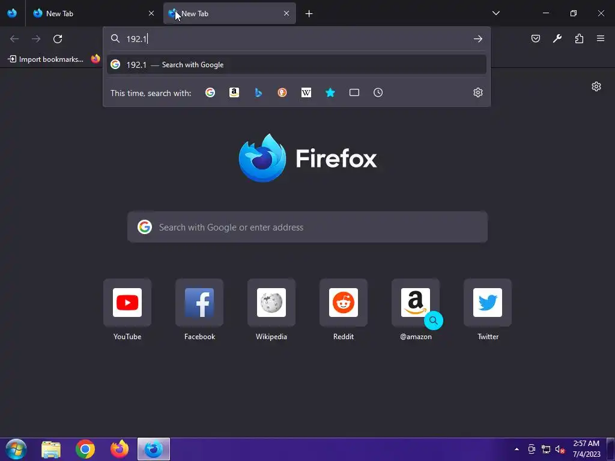Select the second New Tab
The width and height of the screenshot is (615, 461).
click(x=229, y=13)
